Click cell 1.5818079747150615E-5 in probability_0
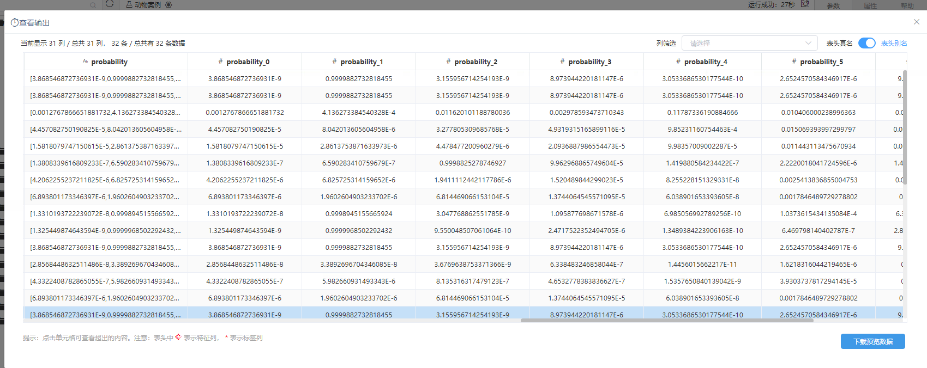 [x=245, y=146]
